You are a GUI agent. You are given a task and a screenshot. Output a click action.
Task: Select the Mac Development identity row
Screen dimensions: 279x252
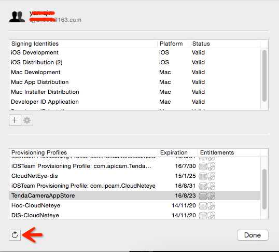click(x=135, y=72)
